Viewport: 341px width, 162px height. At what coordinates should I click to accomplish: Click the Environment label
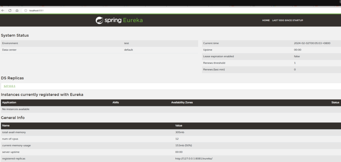pyautogui.click(x=10, y=43)
